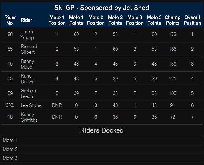Screen dimensions: 204x165
Task: Click the 173 champ points cell
Action: [173, 35]
